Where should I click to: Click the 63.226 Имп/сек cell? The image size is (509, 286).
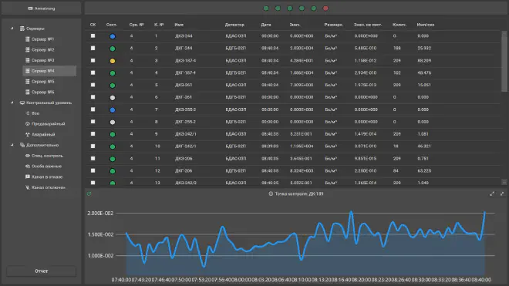coord(424,170)
